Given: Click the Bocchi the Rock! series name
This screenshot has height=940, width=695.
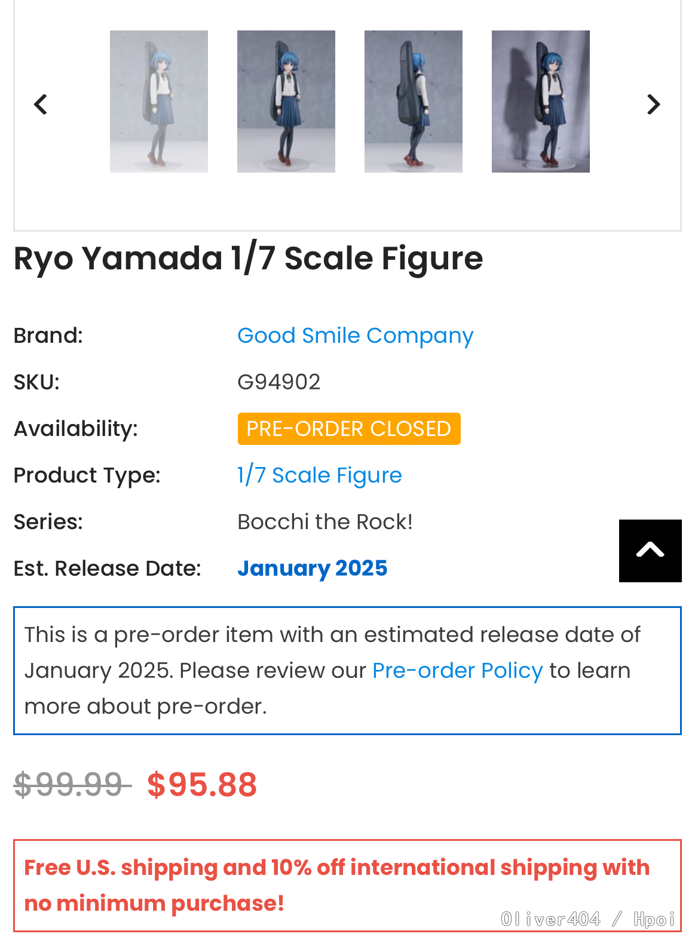Looking at the screenshot, I should (325, 522).
